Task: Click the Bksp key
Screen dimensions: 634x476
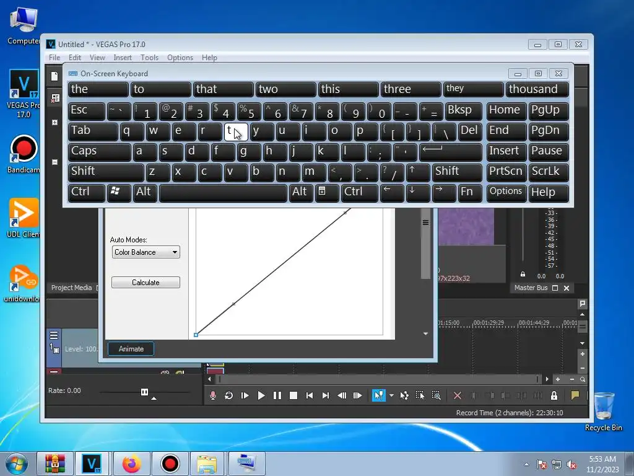Action: point(463,111)
